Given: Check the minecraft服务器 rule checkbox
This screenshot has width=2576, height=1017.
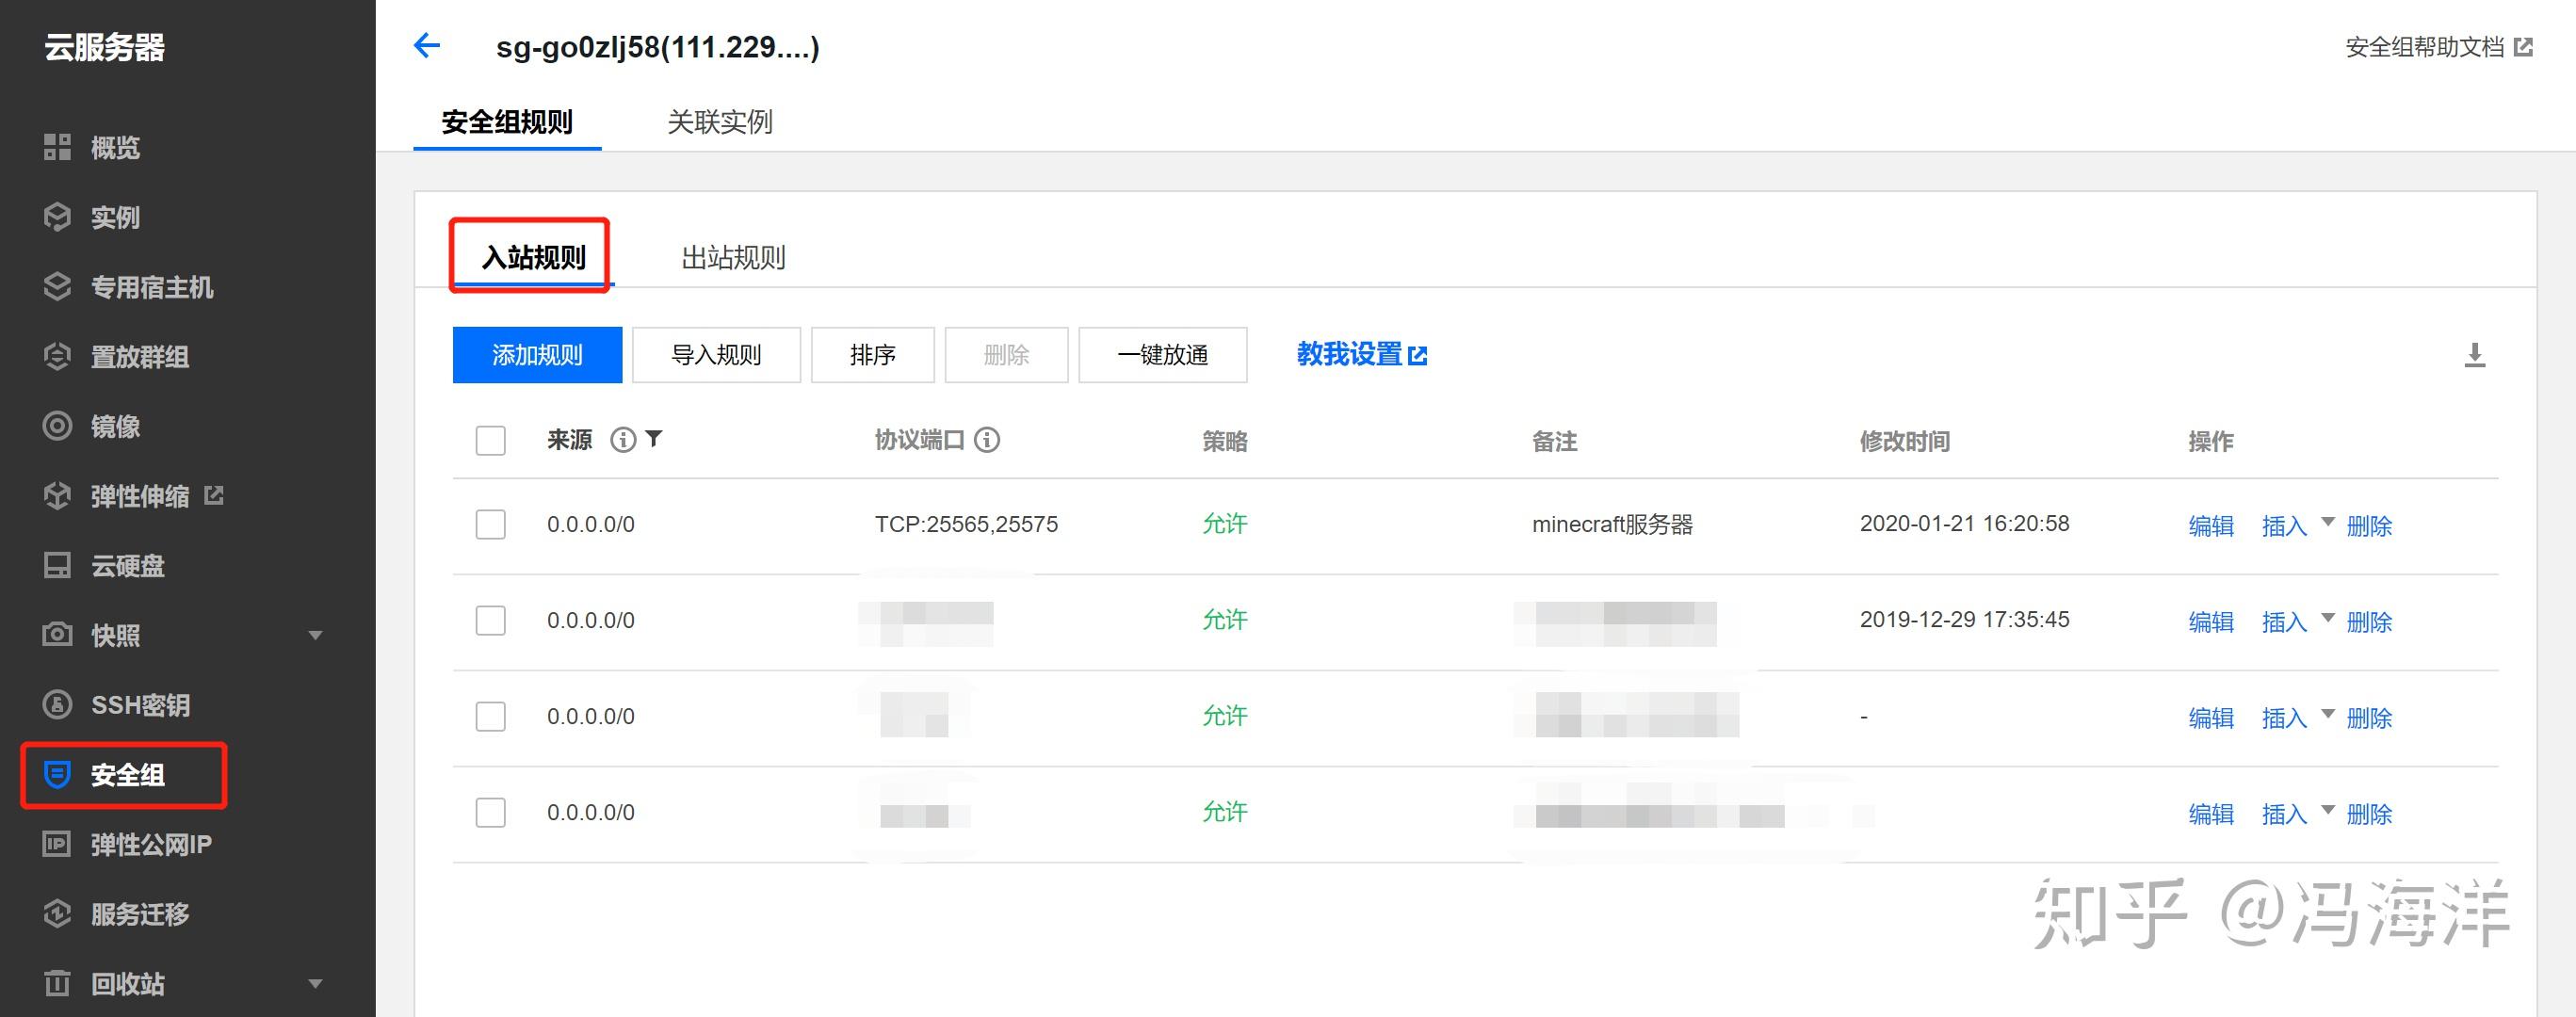Looking at the screenshot, I should [x=490, y=525].
